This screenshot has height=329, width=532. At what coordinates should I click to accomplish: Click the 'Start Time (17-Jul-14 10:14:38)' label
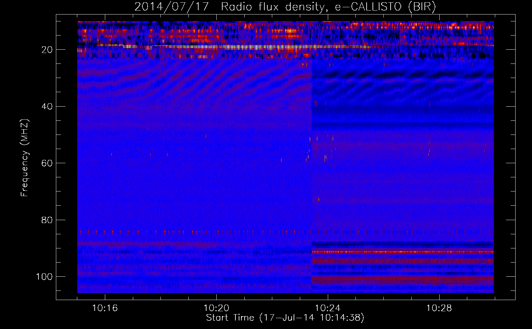click(285, 318)
